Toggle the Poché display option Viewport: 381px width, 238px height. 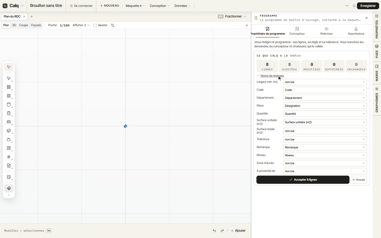click(x=53, y=25)
